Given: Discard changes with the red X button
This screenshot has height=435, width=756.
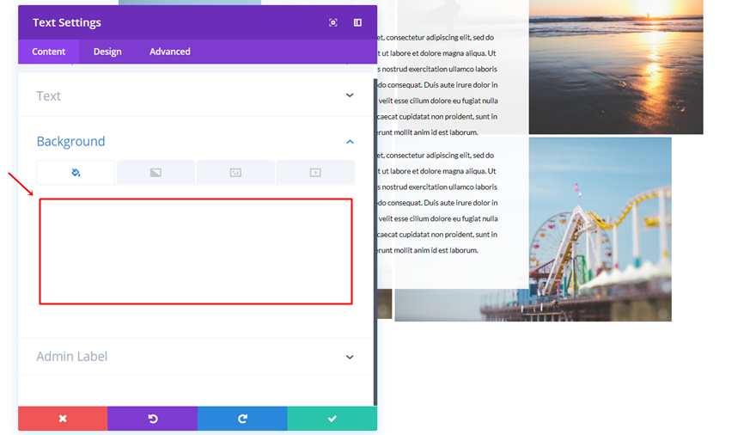Looking at the screenshot, I should click(x=63, y=419).
